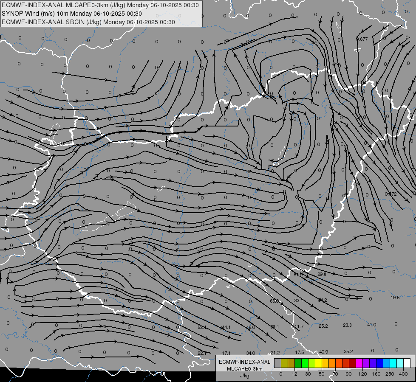Screen dimensions: 416x382
Task: Click the MLCAPE0-3km title line
Action: click(x=100, y=5)
